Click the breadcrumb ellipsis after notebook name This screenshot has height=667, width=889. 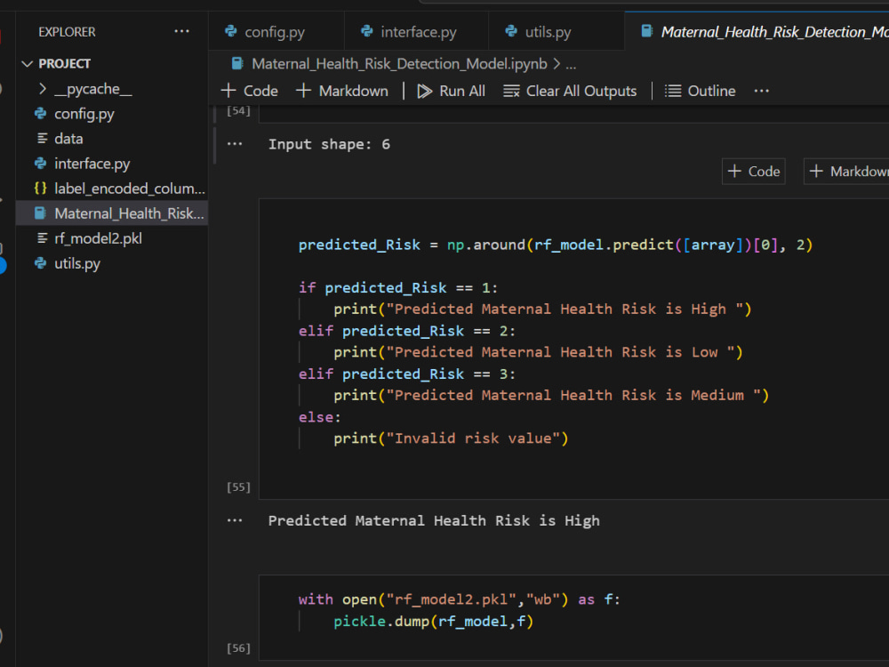point(571,64)
